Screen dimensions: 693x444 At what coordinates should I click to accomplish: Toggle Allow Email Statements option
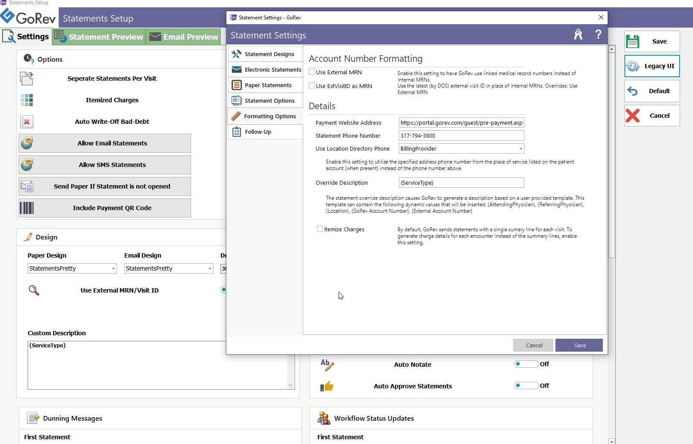coord(105,143)
